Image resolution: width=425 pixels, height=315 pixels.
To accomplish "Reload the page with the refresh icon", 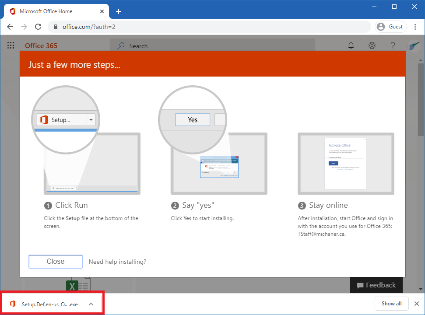I will pos(38,26).
